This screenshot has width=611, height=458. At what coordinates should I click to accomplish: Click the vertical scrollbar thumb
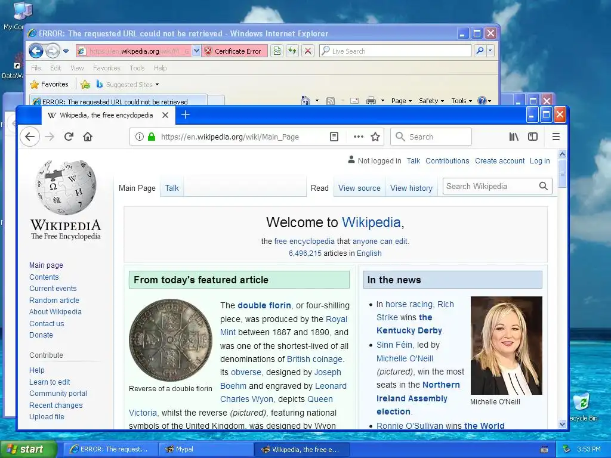click(562, 173)
